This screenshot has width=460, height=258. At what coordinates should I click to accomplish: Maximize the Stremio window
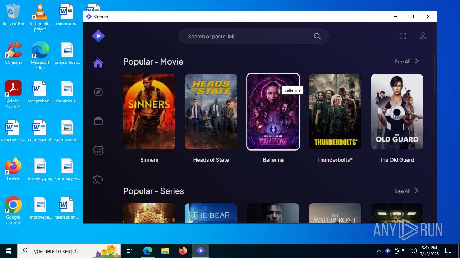(x=412, y=16)
